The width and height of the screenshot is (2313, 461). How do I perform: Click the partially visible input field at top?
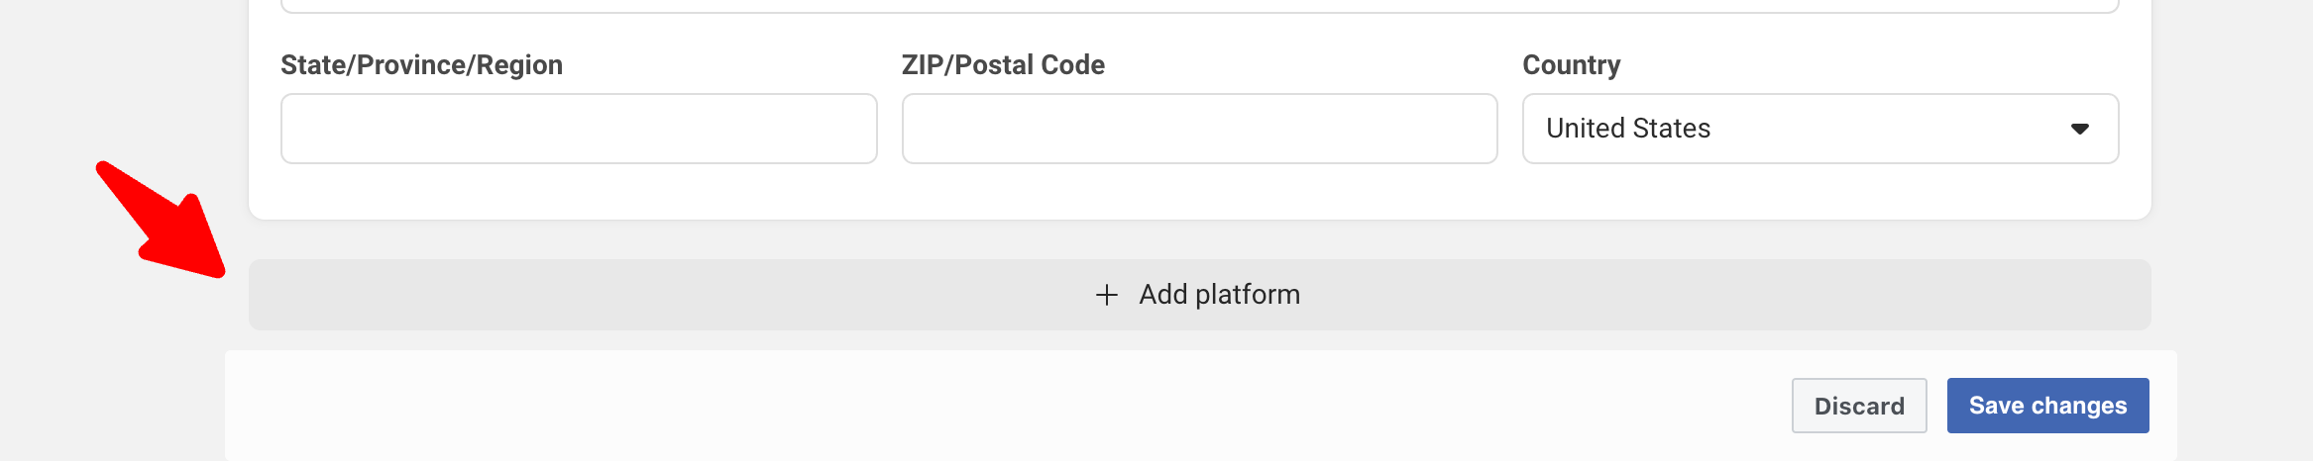(1199, 6)
